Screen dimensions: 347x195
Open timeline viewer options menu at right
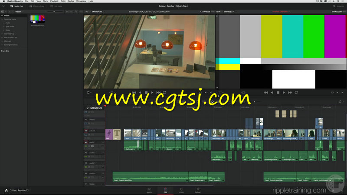[344, 12]
